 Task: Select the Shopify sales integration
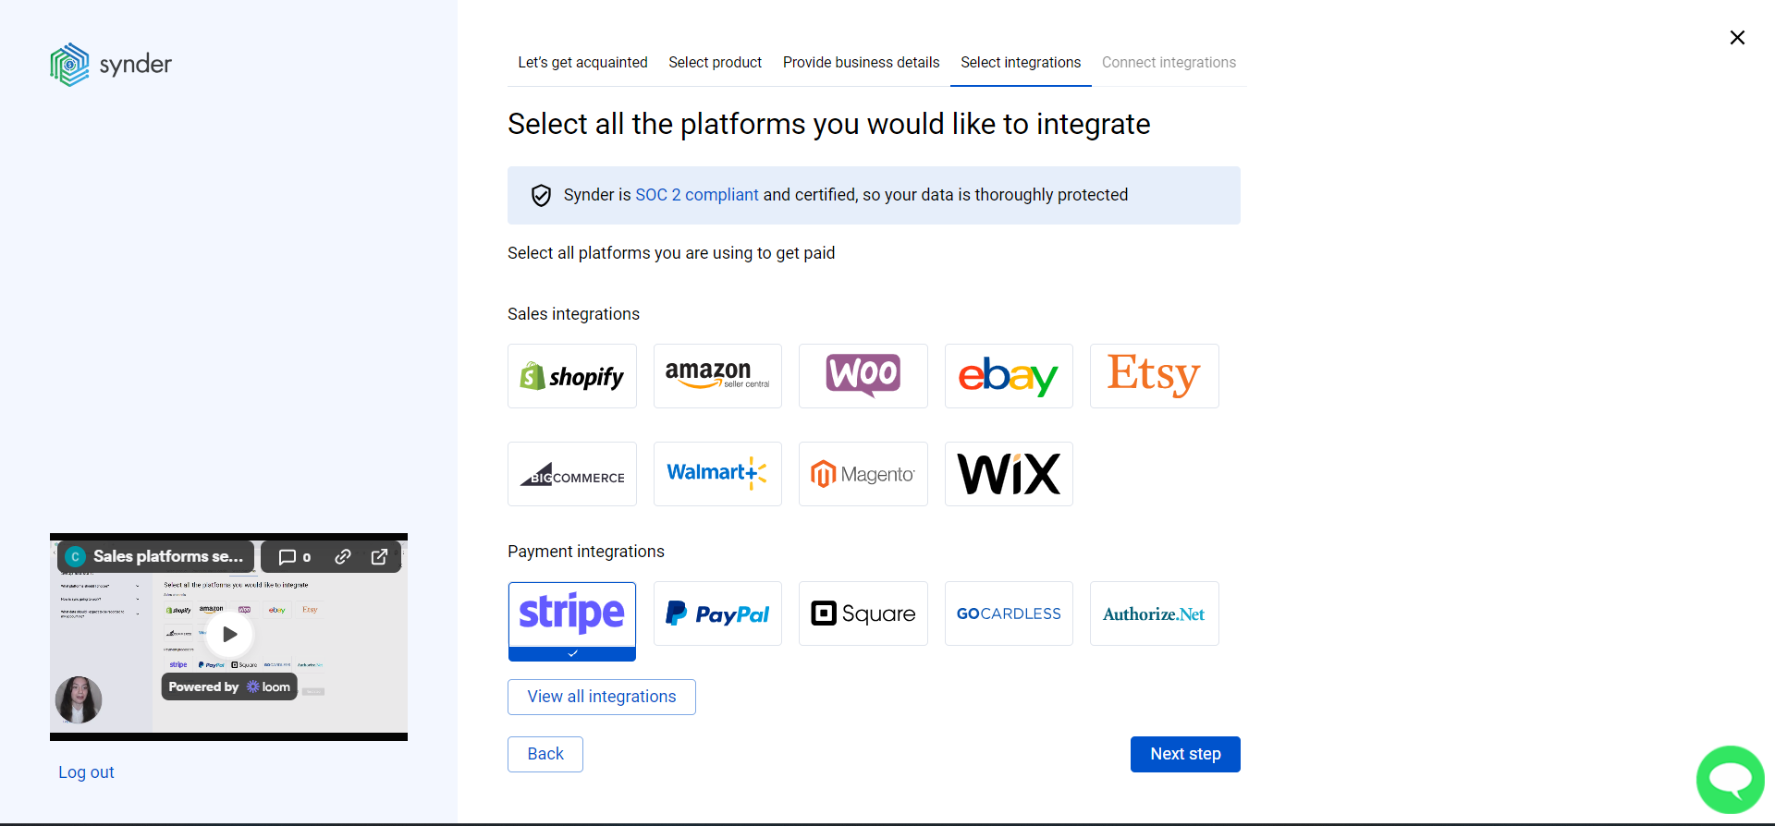click(571, 375)
